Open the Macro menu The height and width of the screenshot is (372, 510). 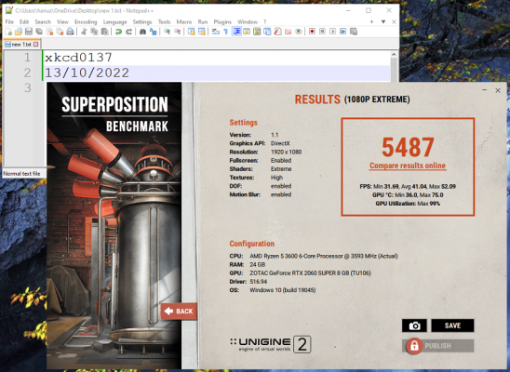(184, 21)
